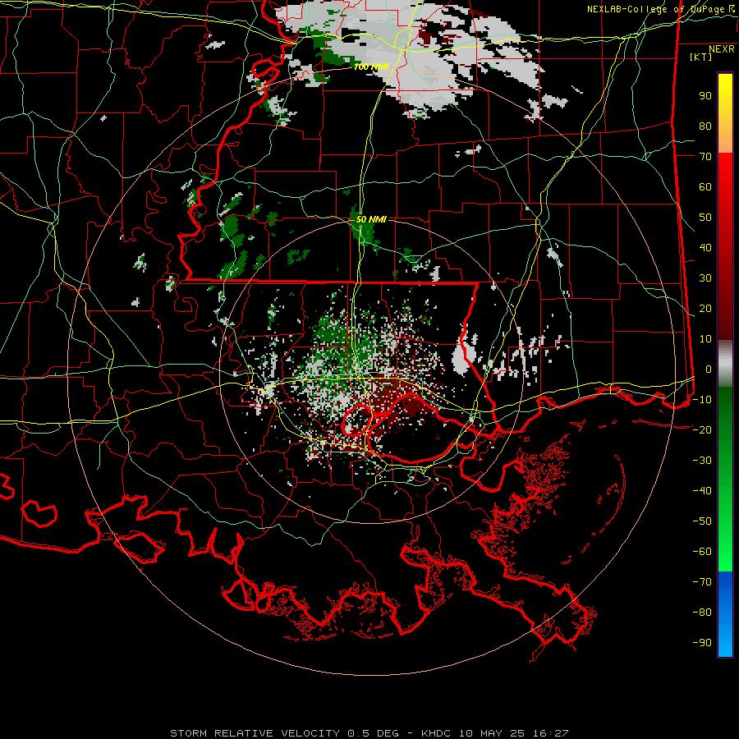Click the blue bottom segment of color bar

[725, 614]
